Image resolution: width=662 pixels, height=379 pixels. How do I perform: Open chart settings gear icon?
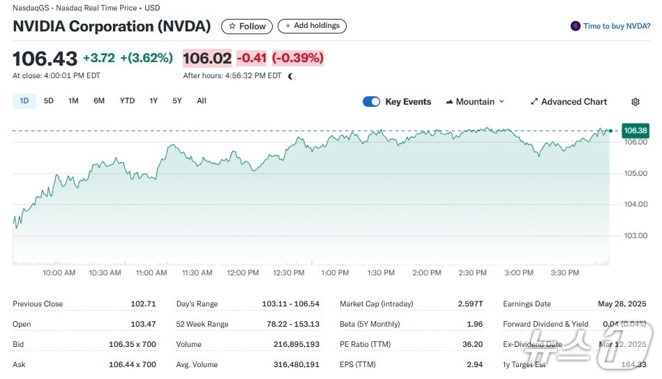(x=635, y=102)
